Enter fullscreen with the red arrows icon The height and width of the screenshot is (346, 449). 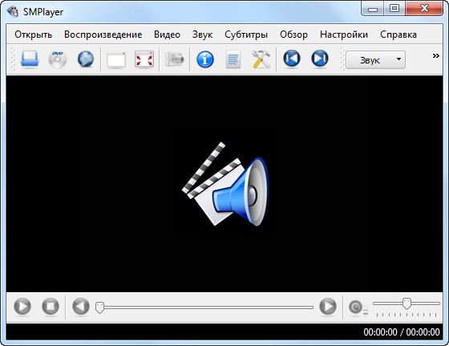pyautogui.click(x=144, y=59)
